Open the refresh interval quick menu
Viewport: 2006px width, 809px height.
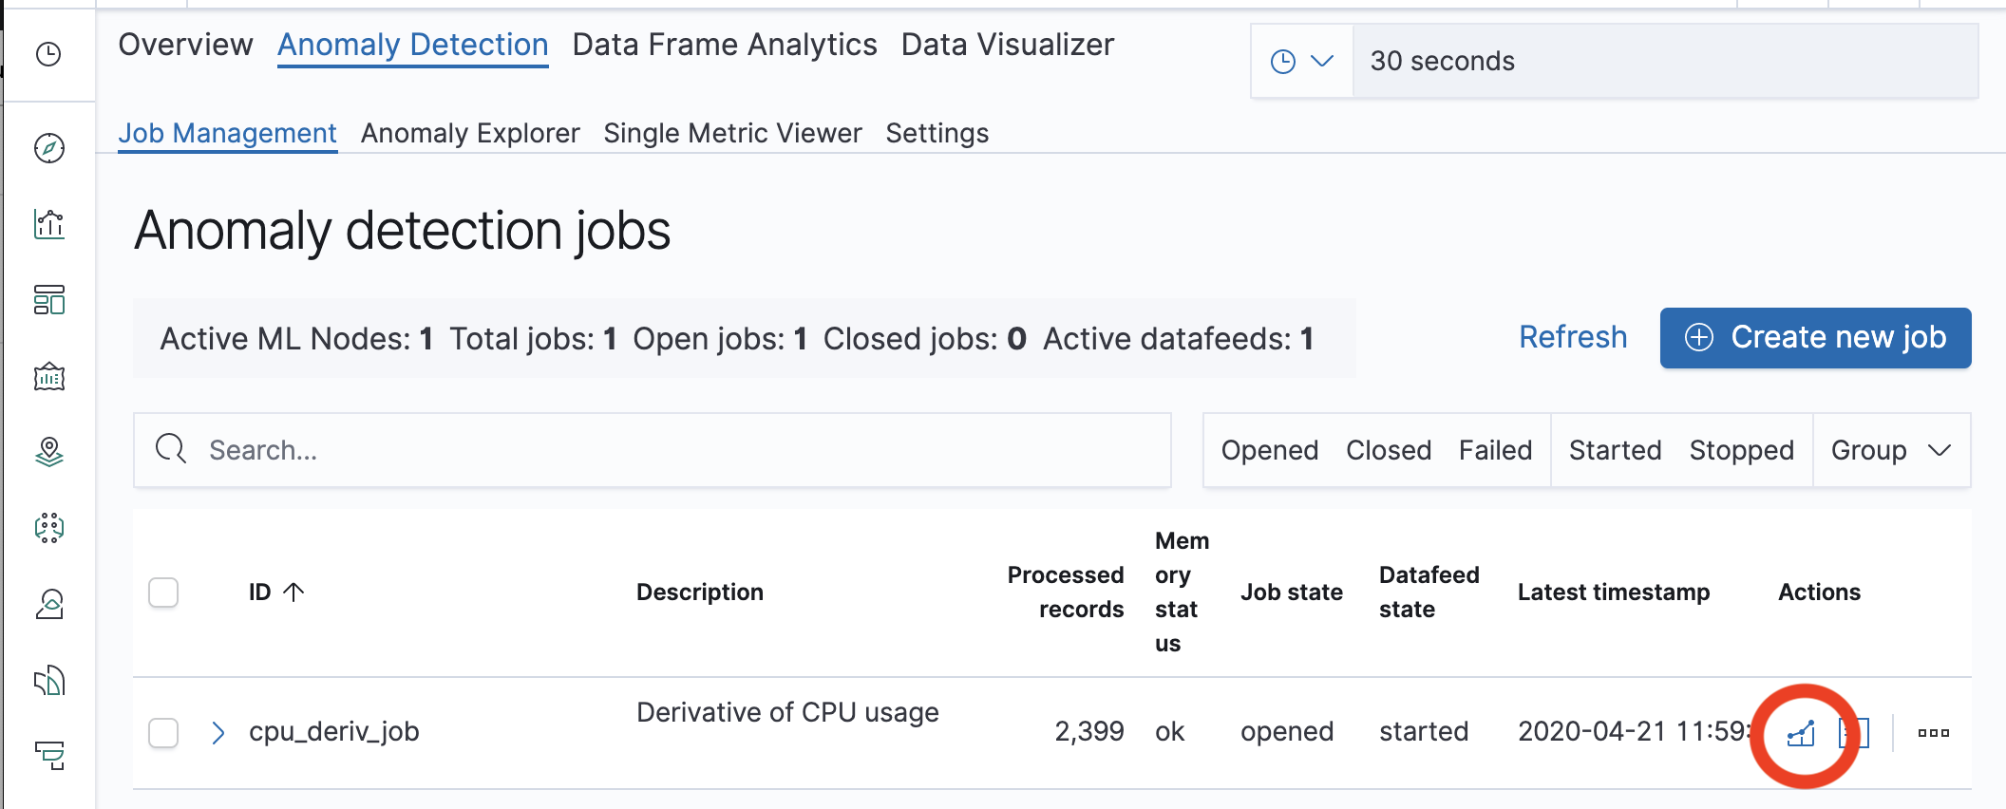1301,62
